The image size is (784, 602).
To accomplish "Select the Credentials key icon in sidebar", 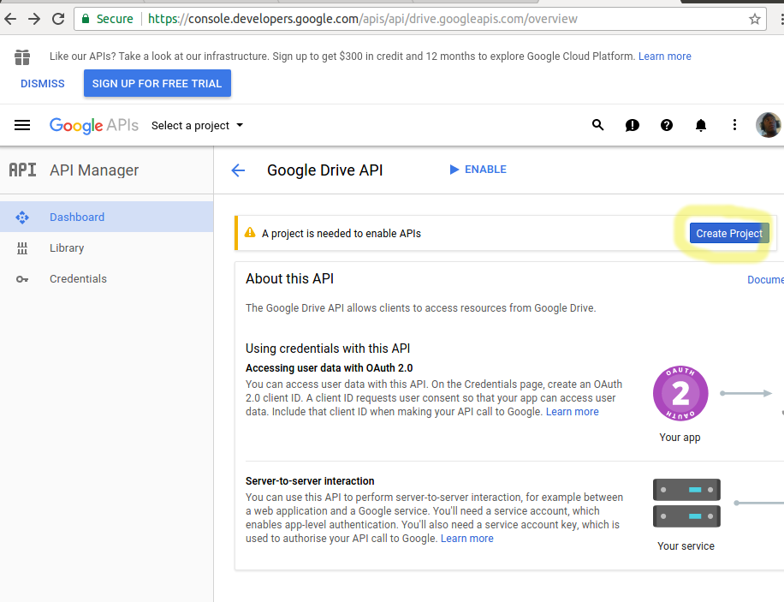I will (x=23, y=278).
